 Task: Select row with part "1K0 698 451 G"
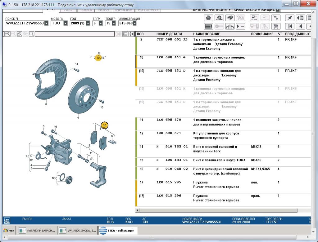click(223, 61)
